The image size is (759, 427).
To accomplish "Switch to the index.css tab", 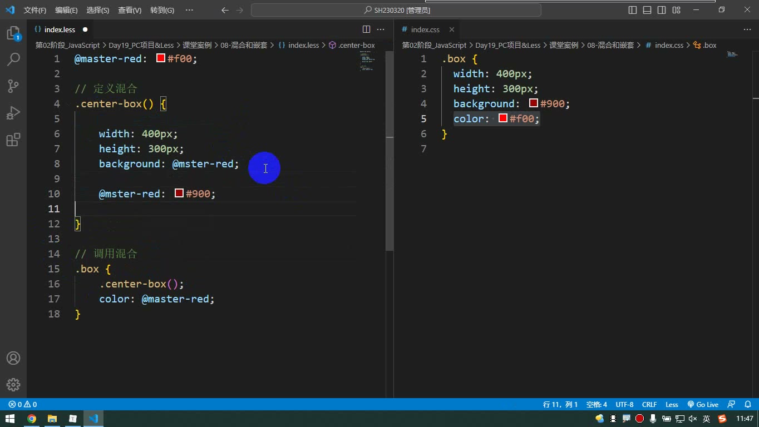I will click(425, 29).
